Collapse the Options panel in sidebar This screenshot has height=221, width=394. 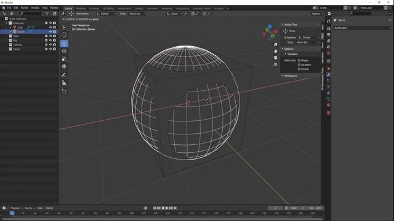(x=283, y=49)
